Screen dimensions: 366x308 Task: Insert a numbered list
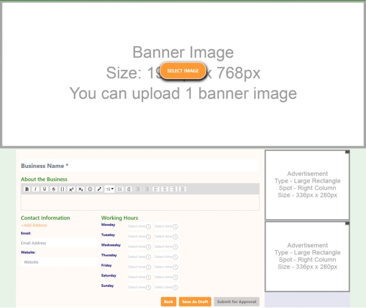[129, 189]
